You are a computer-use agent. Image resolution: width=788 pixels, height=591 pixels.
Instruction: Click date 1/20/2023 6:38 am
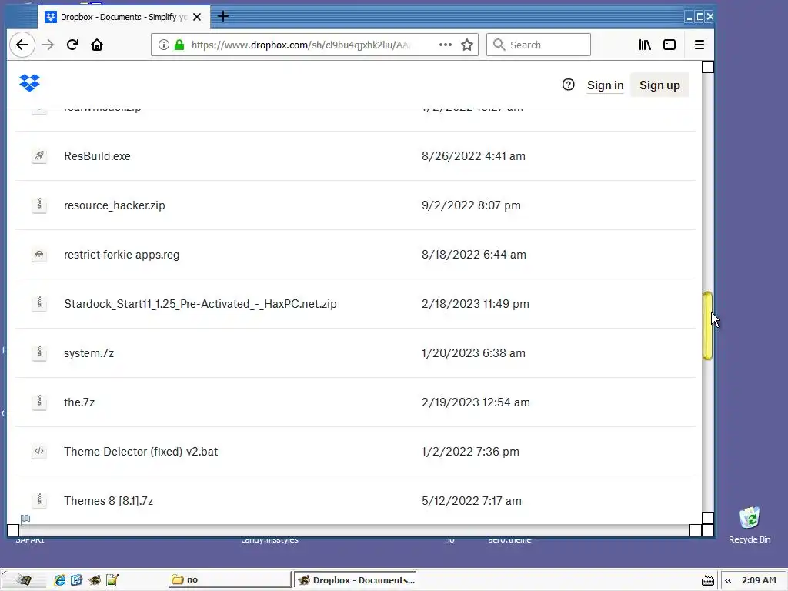coord(473,353)
